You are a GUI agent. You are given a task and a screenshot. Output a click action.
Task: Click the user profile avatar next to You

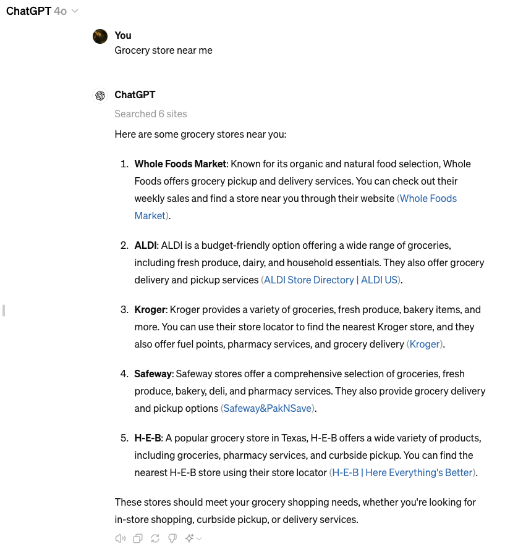[x=100, y=36]
